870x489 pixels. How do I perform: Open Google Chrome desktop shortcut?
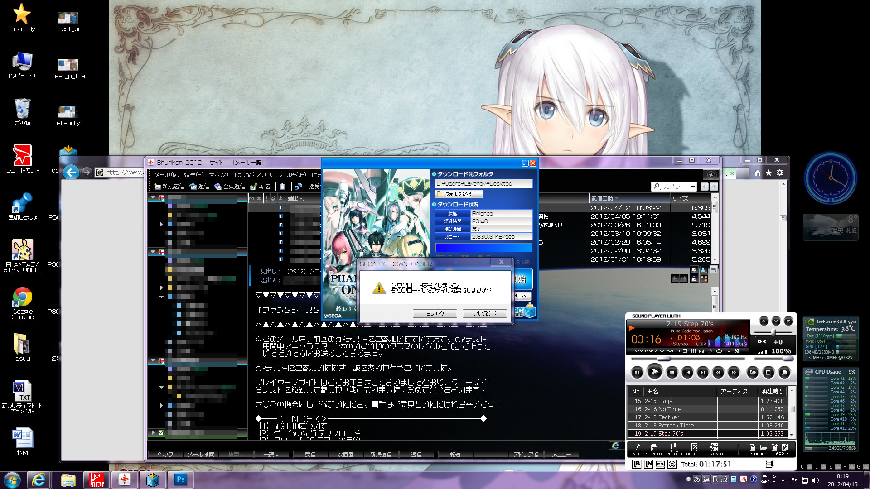(22, 302)
